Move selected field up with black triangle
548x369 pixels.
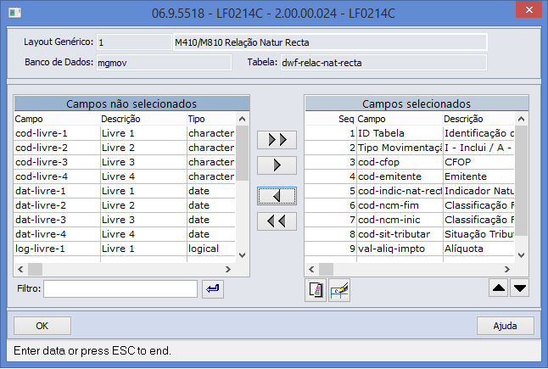pyautogui.click(x=498, y=288)
